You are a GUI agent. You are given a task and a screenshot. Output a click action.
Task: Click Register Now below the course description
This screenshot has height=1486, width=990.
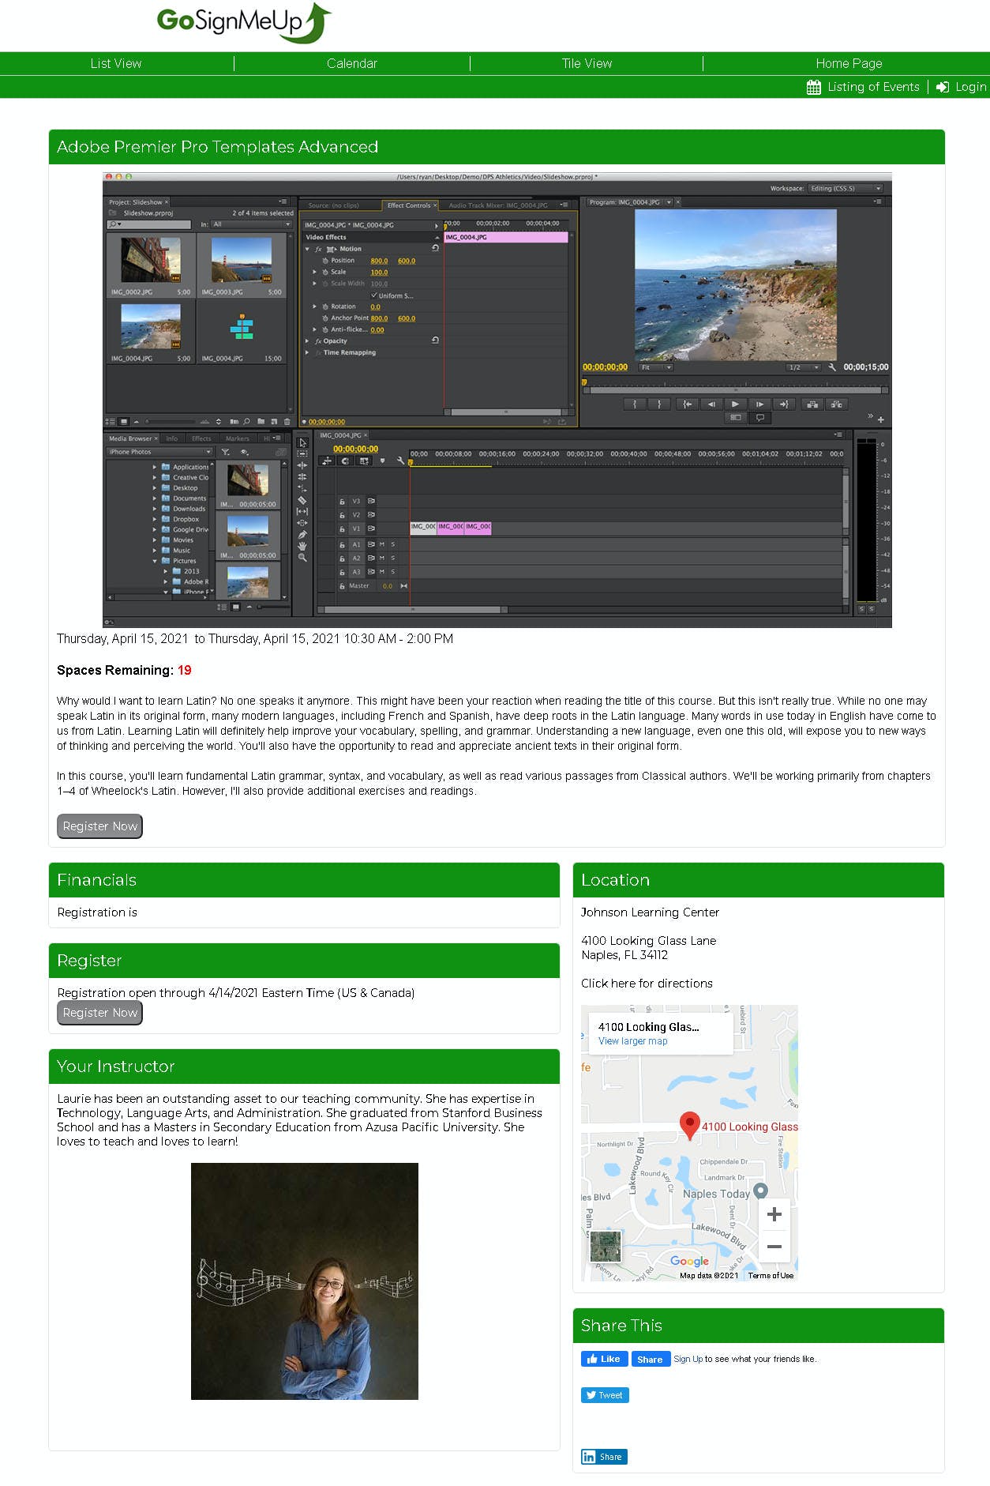tap(99, 826)
